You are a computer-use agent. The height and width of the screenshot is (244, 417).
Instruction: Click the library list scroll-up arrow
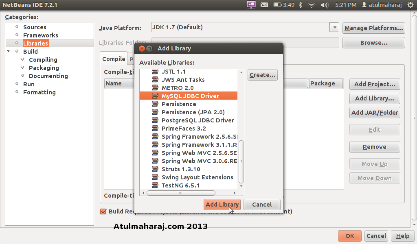tap(241, 72)
